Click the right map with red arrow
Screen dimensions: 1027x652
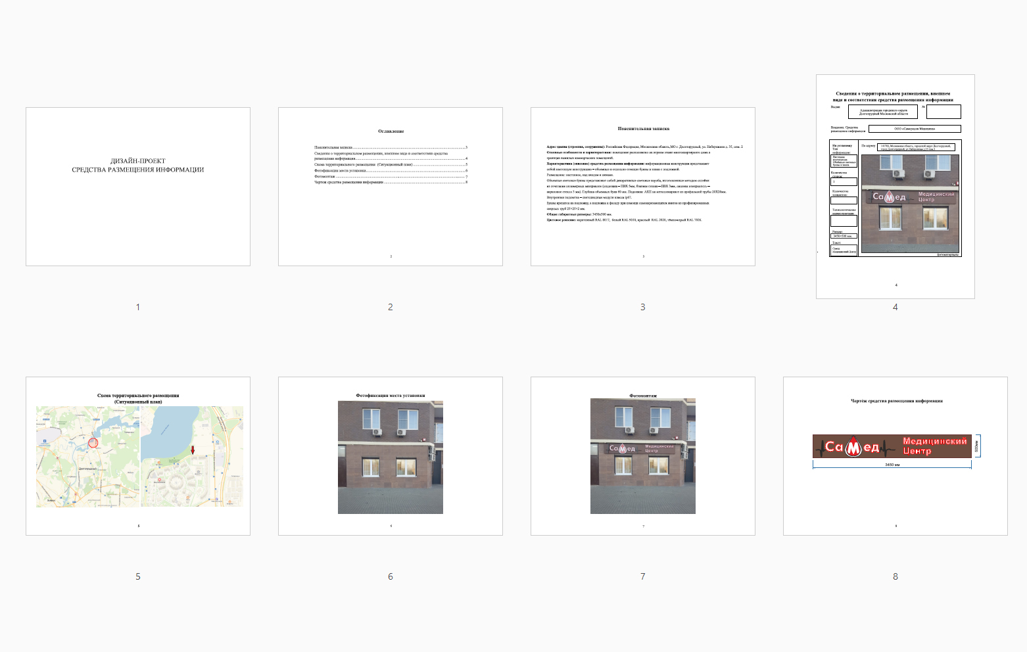pyautogui.click(x=192, y=456)
